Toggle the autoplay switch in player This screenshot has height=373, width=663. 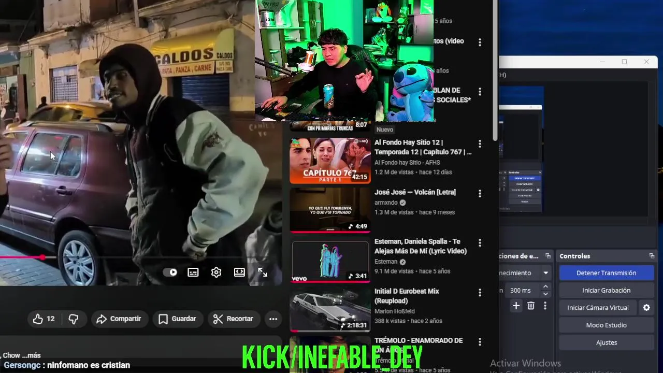pos(170,272)
